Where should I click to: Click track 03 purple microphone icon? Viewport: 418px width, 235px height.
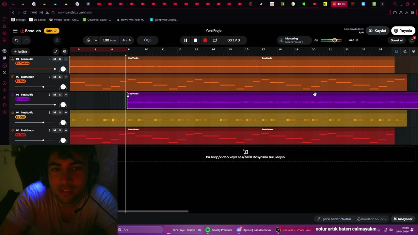click(x=12, y=95)
